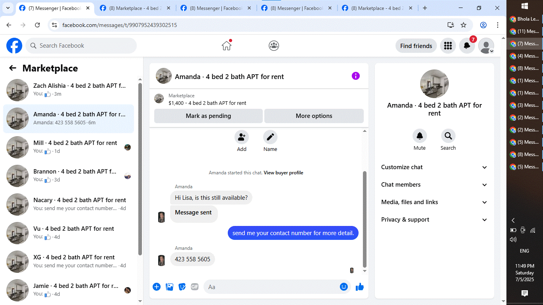This screenshot has height=305, width=543.
Task: Open the Facebook menu grid icon
Action: (448, 46)
